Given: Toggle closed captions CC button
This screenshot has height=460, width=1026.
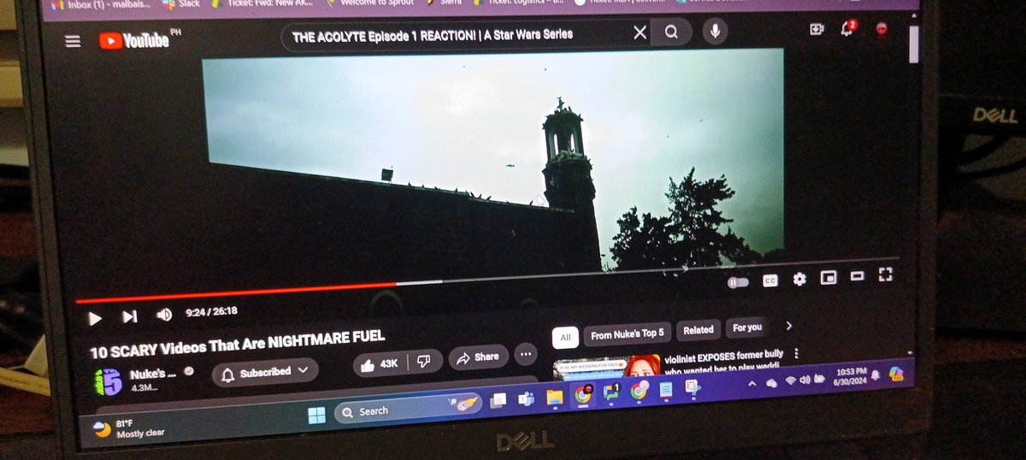Looking at the screenshot, I should [x=770, y=280].
